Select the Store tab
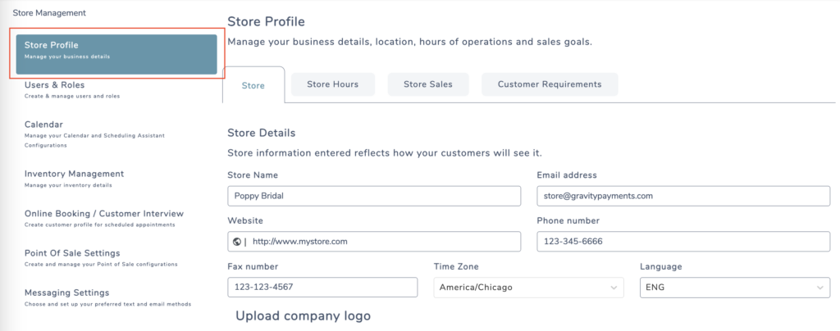The image size is (840, 331). coord(253,85)
